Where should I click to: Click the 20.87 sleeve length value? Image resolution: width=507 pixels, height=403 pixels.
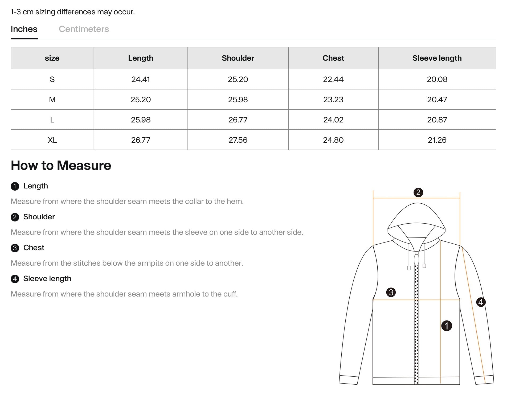(x=437, y=120)
